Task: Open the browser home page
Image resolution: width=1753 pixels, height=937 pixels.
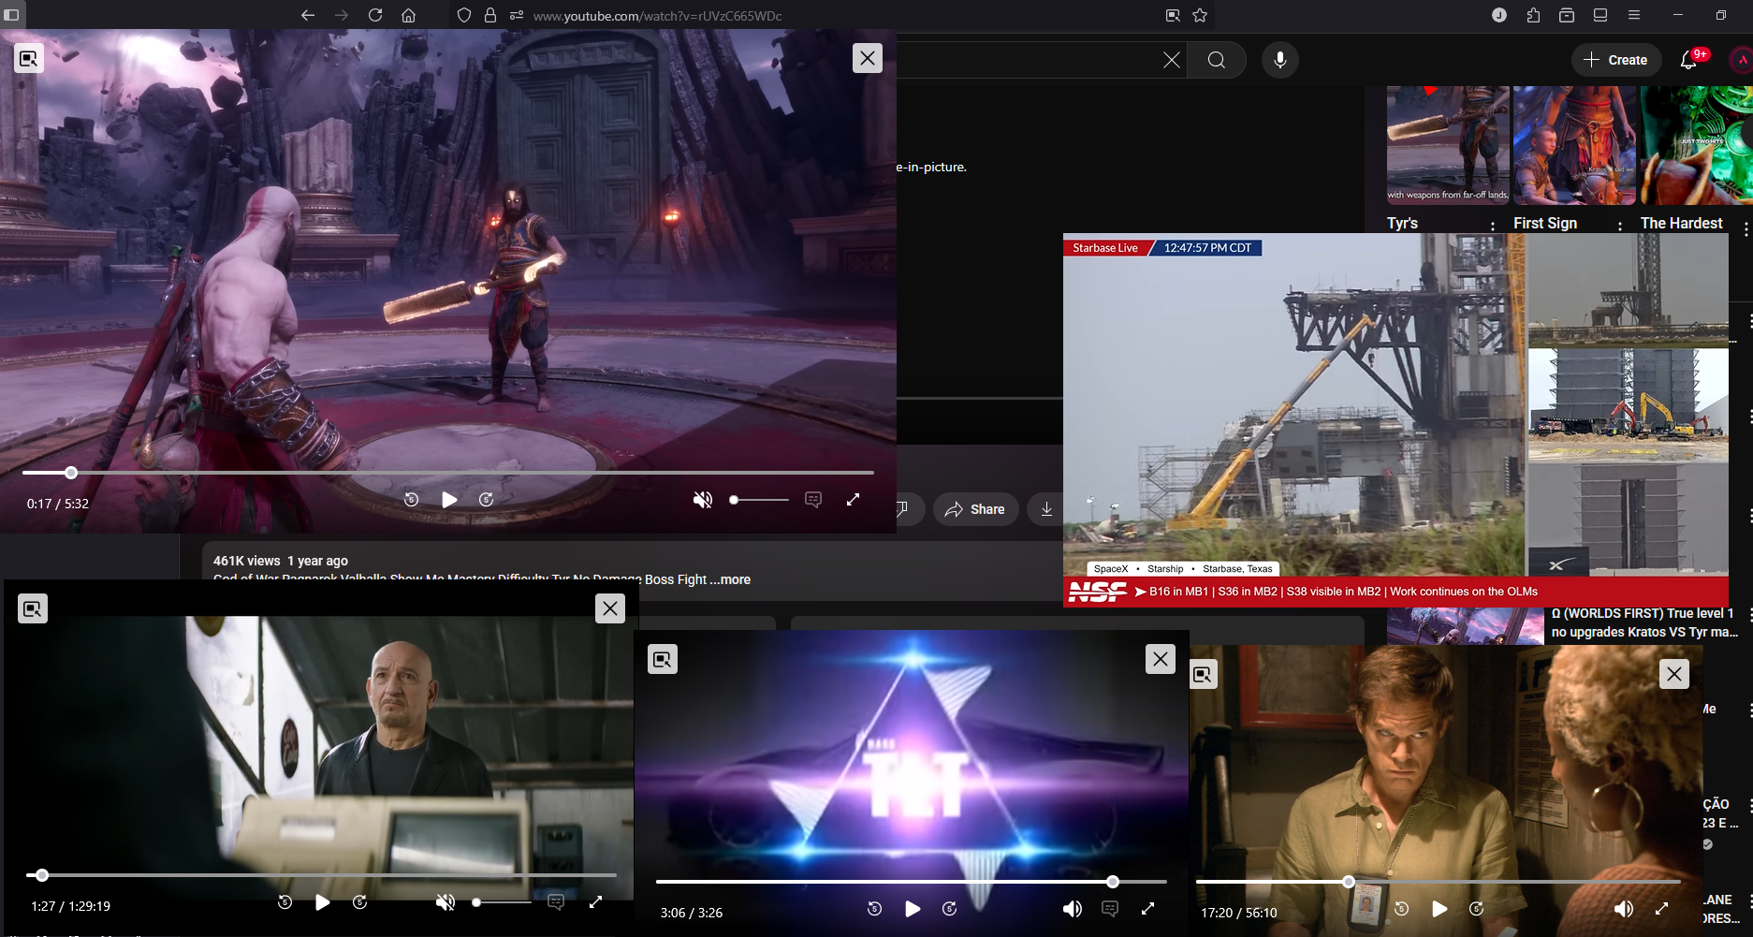Action: point(409,15)
